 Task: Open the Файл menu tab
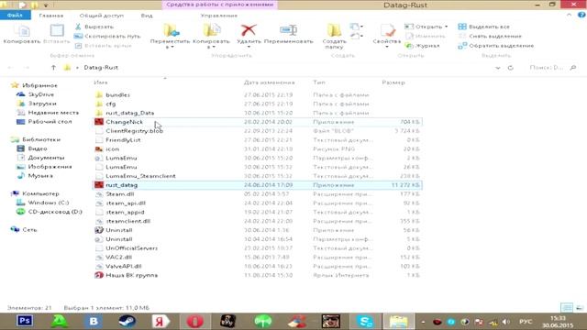15,16
